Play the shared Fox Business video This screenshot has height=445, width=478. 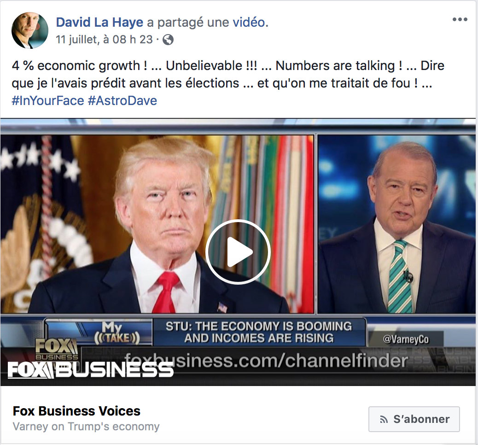[238, 252]
